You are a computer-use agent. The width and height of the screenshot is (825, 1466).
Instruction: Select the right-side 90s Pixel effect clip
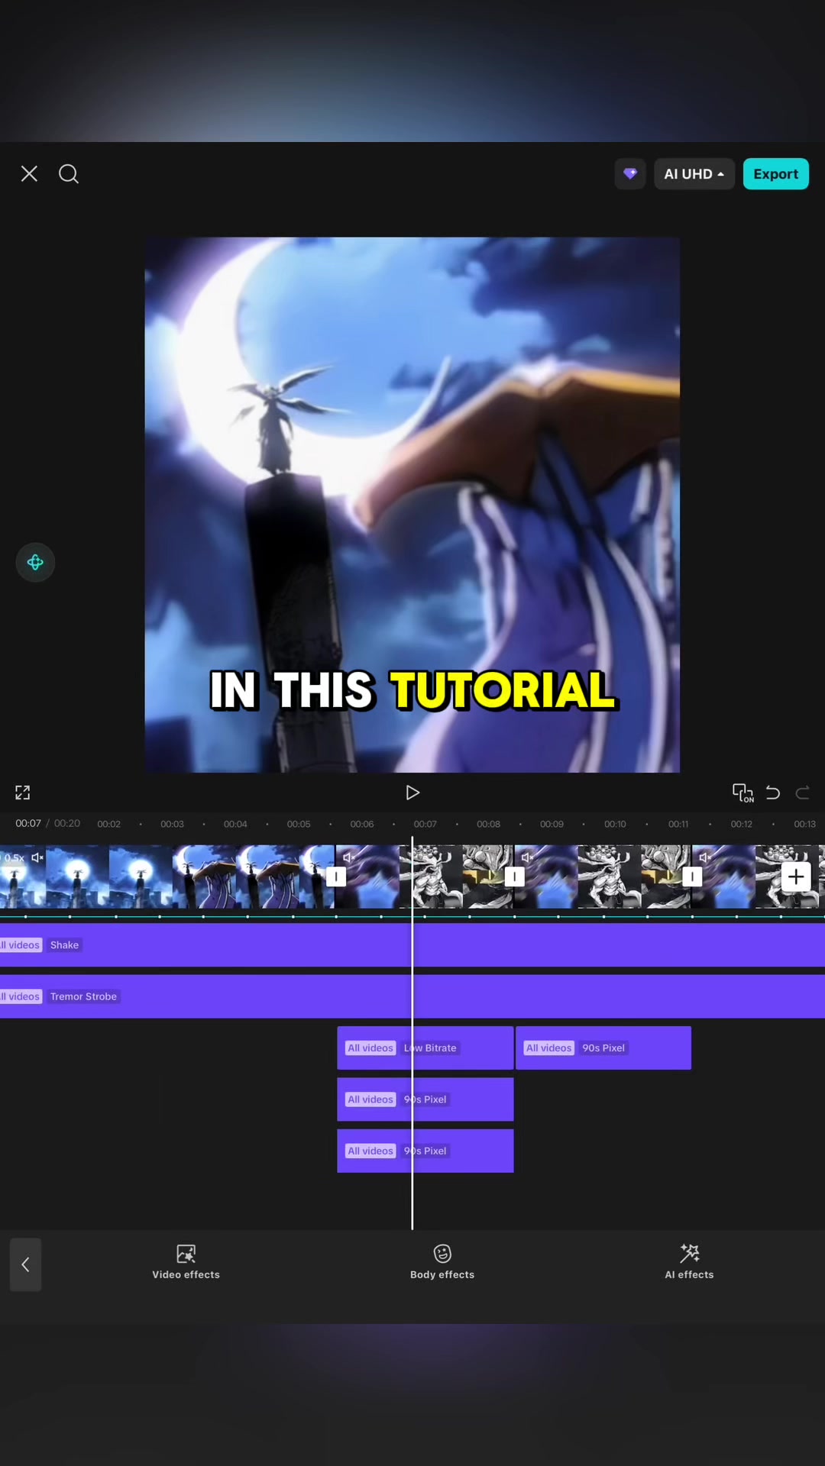603,1048
